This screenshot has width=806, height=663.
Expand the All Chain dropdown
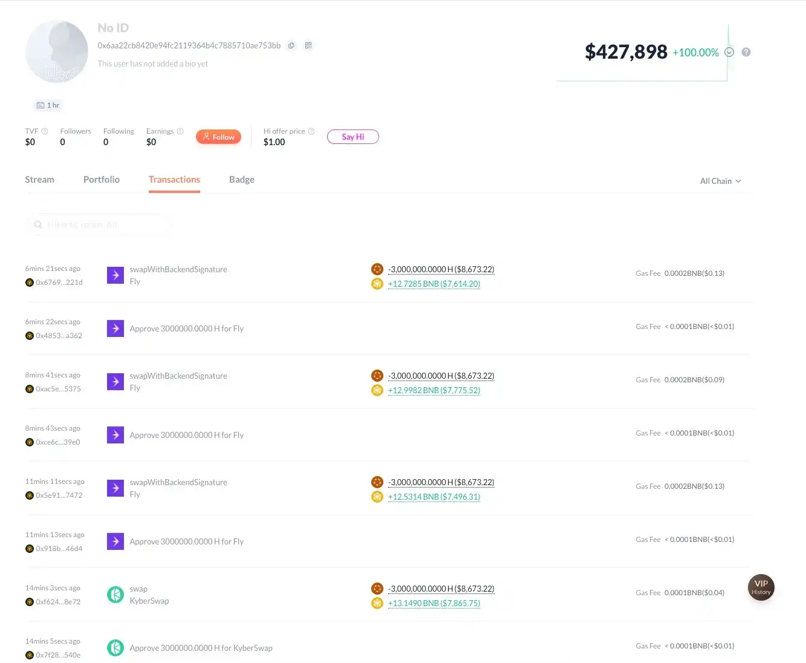[x=721, y=181]
